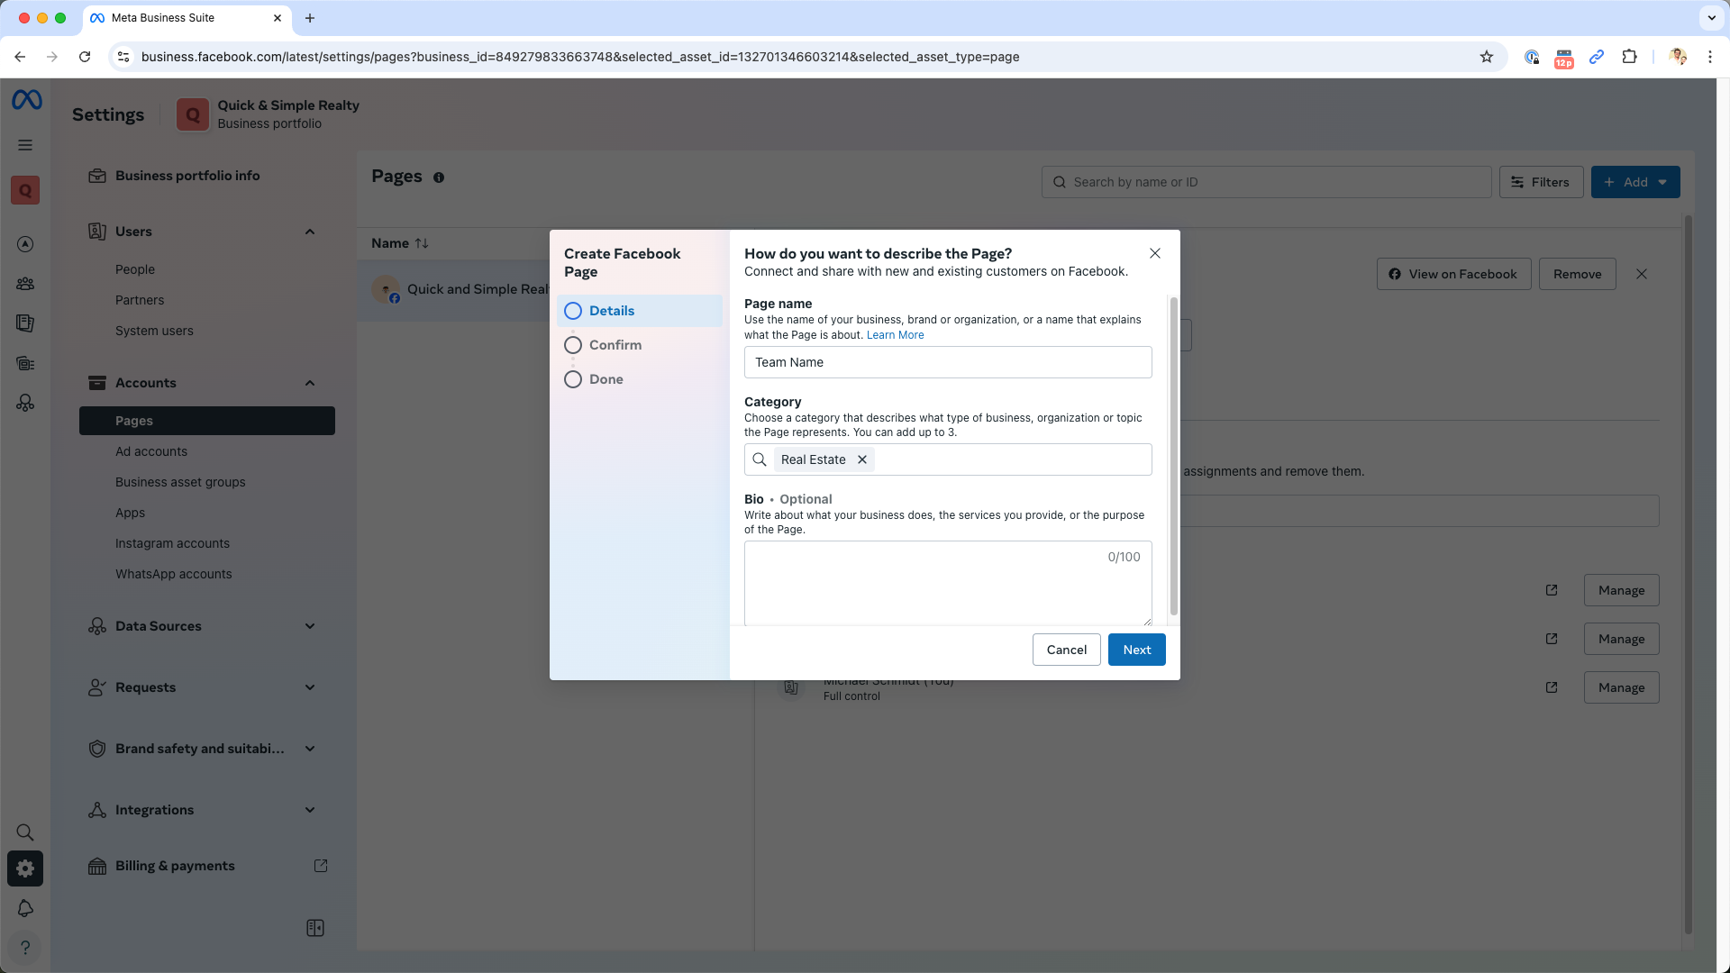Open Instagram accounts
1730x973 pixels.
coord(172,543)
